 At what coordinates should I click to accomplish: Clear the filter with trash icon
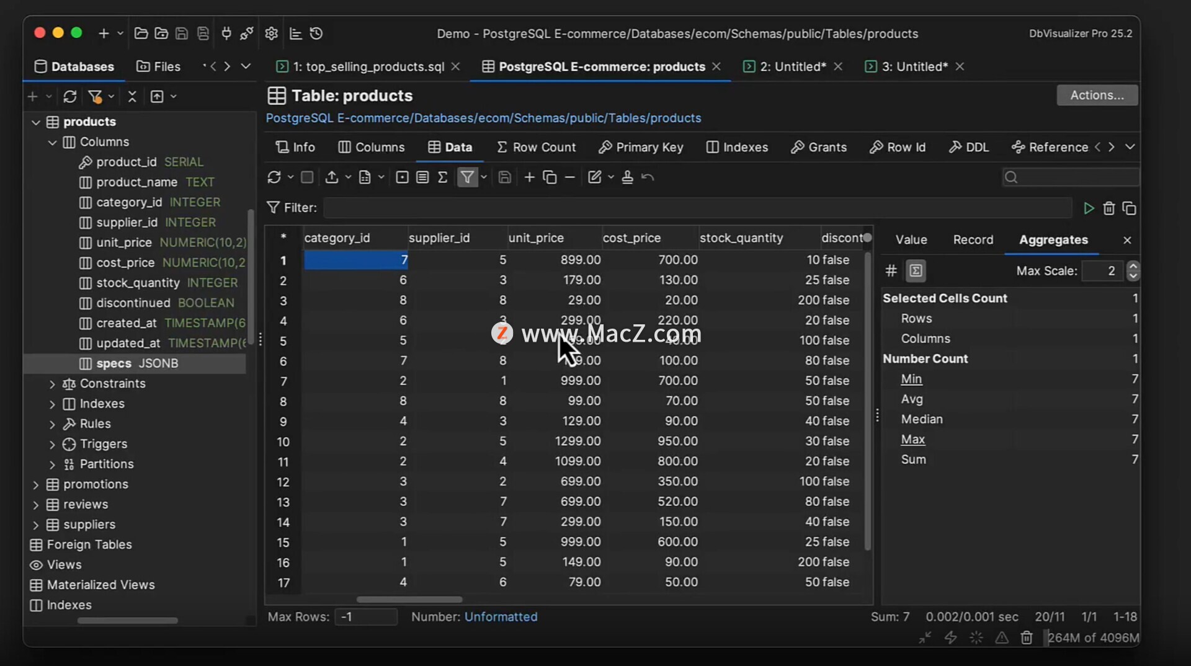(x=1109, y=208)
